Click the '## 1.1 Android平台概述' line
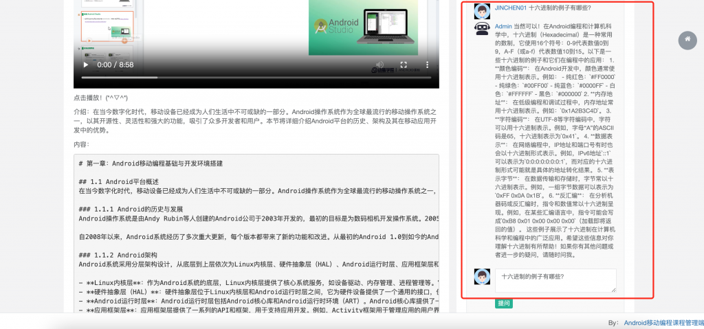Screen dimensions: 704x329 tap(118, 182)
